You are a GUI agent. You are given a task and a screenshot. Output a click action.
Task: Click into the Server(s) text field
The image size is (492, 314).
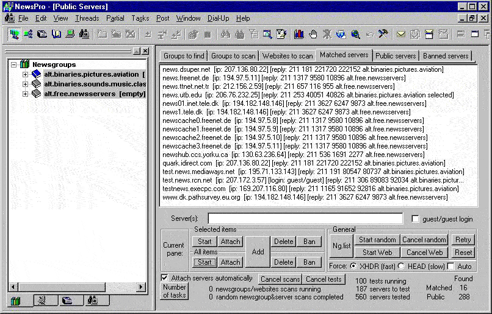tap(305, 218)
